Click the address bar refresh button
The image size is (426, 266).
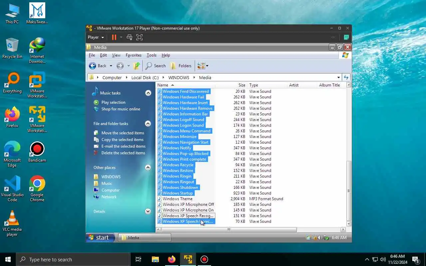coord(346,77)
